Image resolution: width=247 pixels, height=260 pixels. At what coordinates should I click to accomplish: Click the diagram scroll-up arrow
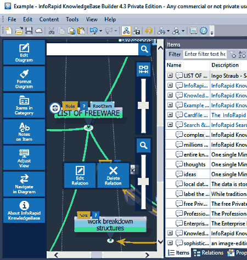coord(160,48)
